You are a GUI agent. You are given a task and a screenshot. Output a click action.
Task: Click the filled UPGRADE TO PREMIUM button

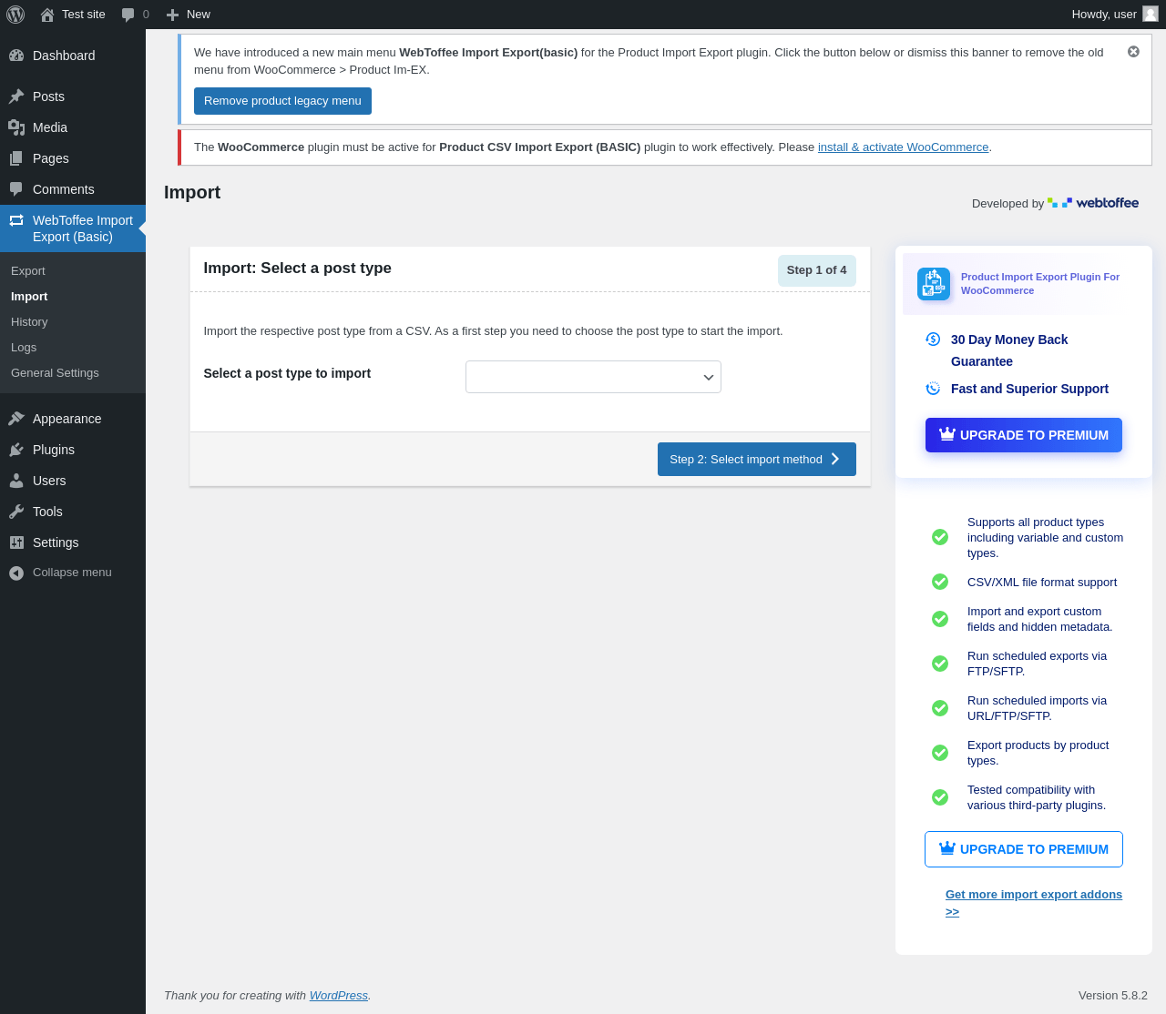1024,435
